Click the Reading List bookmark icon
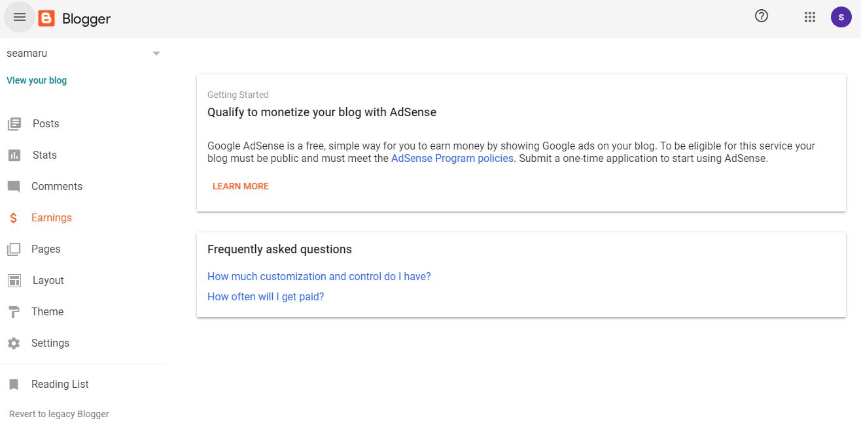The height and width of the screenshot is (425, 861). (x=14, y=385)
